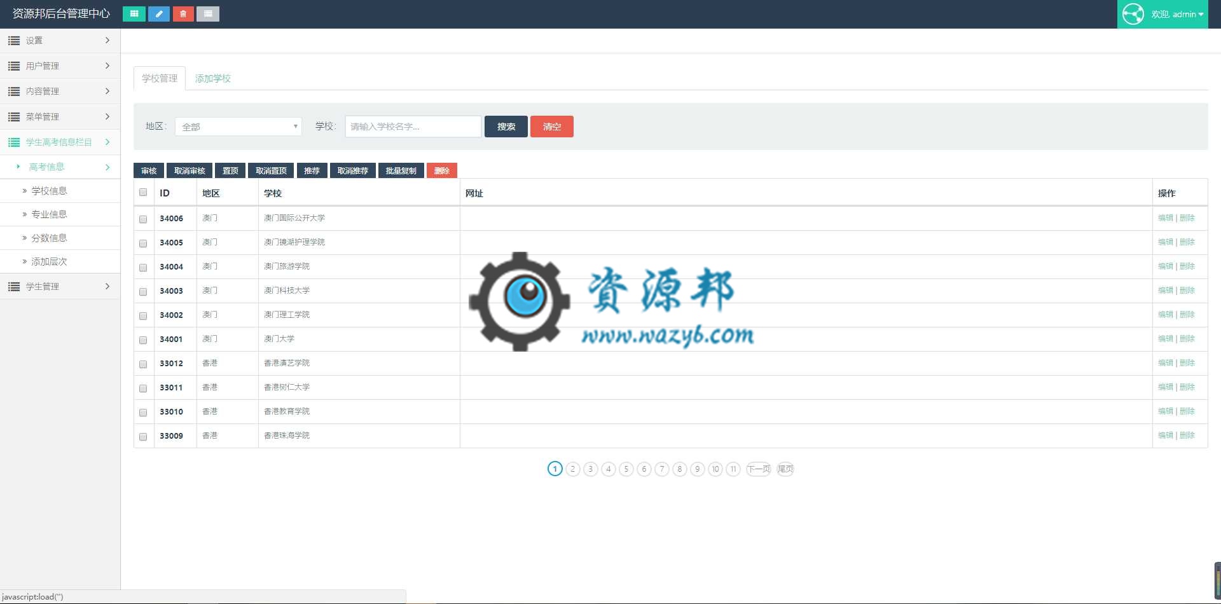Screen dimensions: 1221x604
Task: Click the 资源邦后台管理中心 title
Action: tap(61, 14)
